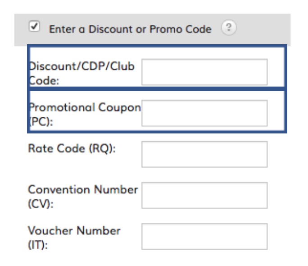The height and width of the screenshot is (266, 308).
Task: Click the gray promo code header bar
Action: [x=153, y=30]
